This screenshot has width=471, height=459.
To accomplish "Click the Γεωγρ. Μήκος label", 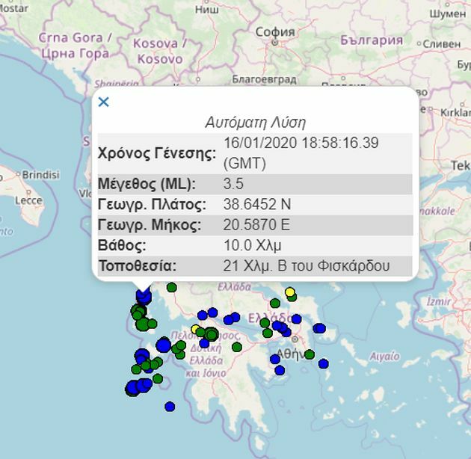I will [x=150, y=225].
